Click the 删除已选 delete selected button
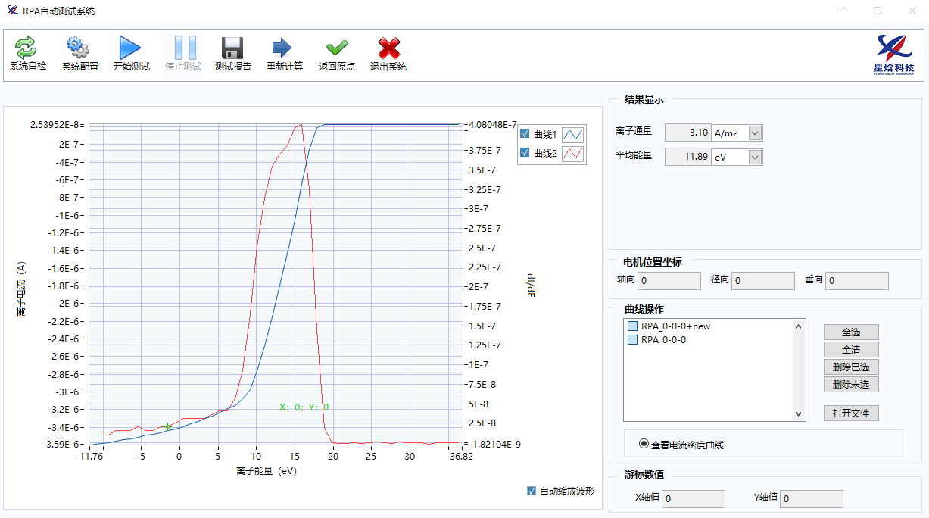 (851, 367)
